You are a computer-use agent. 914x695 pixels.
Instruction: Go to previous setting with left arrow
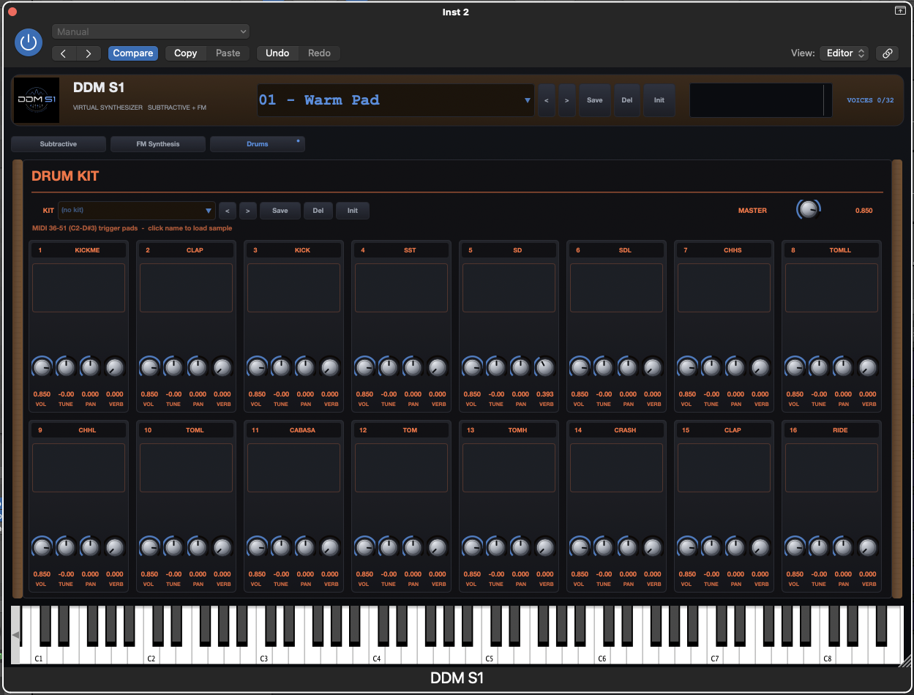coord(64,53)
